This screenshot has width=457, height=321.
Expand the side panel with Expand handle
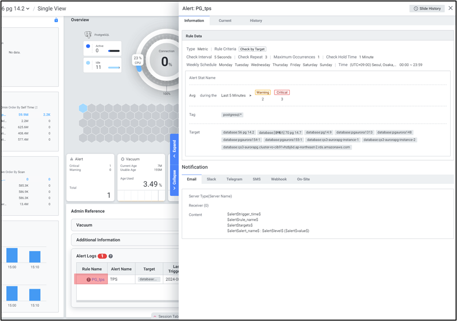coord(174,146)
